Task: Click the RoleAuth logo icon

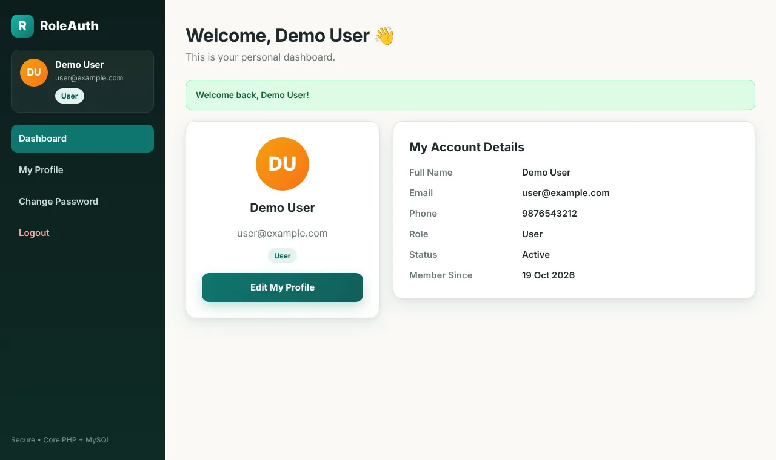Action: (22, 26)
